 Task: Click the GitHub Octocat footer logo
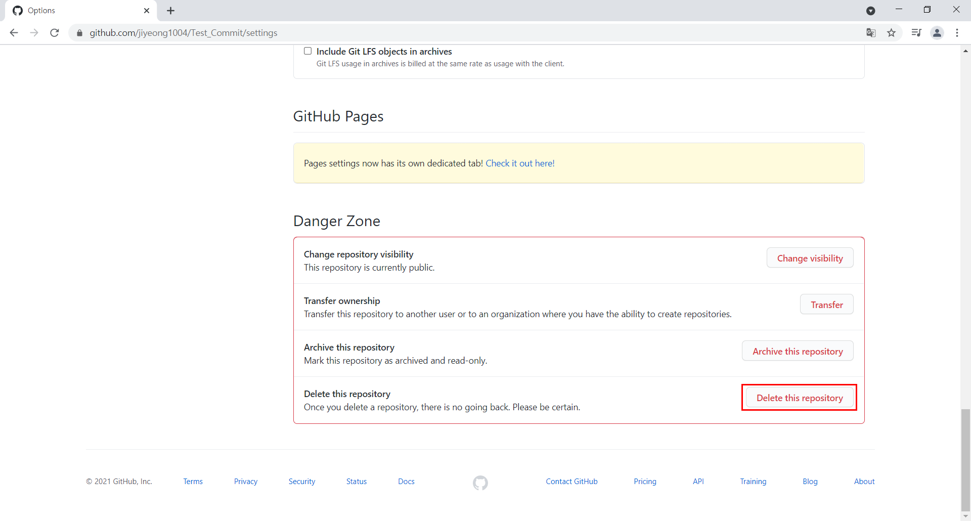tap(480, 483)
